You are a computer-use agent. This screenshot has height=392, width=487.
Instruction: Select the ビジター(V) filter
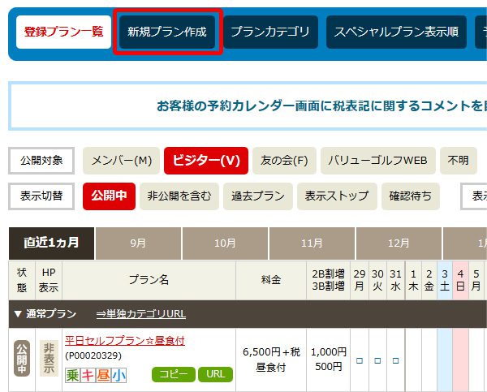coord(206,161)
